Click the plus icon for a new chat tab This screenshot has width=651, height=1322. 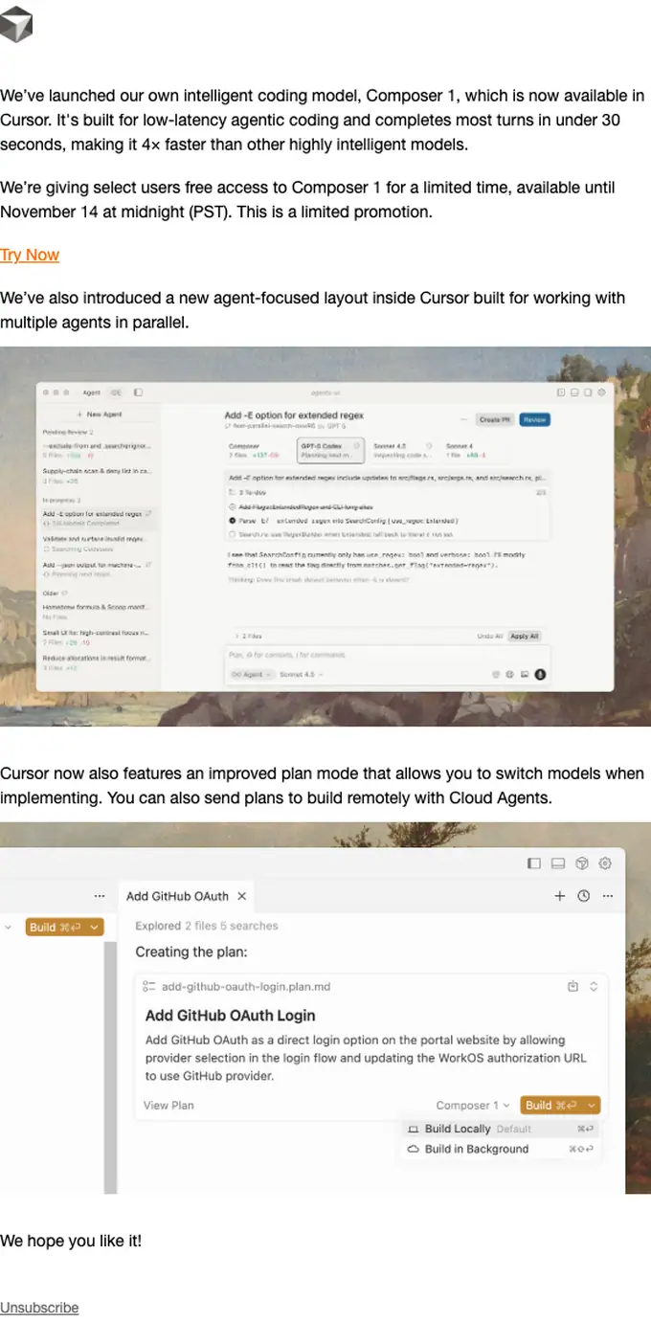coord(560,896)
